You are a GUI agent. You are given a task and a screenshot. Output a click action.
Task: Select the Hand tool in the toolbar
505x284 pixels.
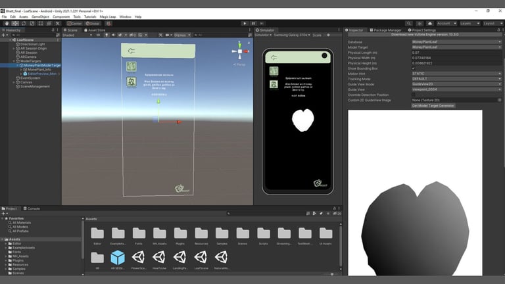point(7,24)
